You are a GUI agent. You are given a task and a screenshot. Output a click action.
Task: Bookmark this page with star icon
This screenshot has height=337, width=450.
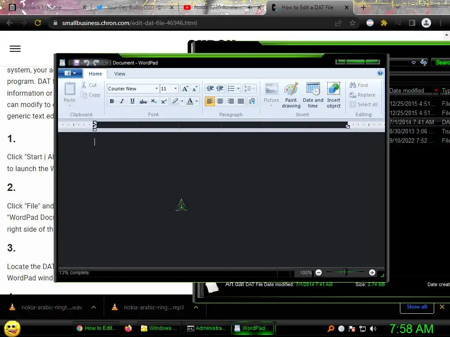[352, 23]
